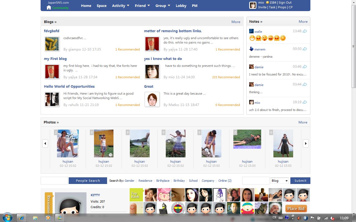The width and height of the screenshot is (356, 222).
Task: Click the Photos section heading
Action: [51, 122]
